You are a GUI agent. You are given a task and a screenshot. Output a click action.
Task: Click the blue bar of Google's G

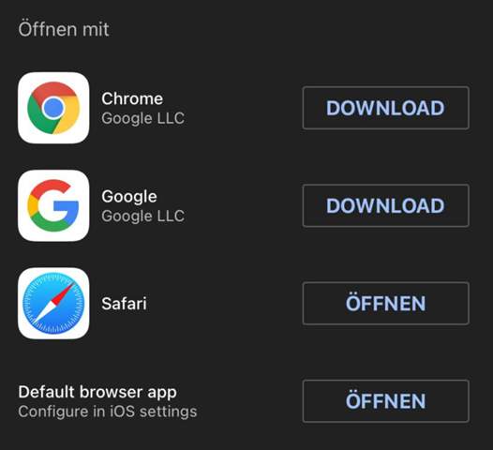point(67,206)
